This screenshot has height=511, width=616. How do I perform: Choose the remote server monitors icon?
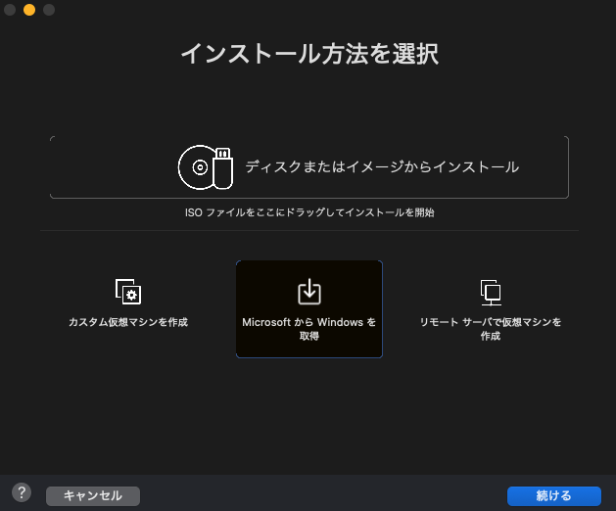point(491,291)
